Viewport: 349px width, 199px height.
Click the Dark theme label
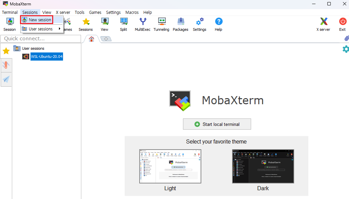tap(263, 188)
